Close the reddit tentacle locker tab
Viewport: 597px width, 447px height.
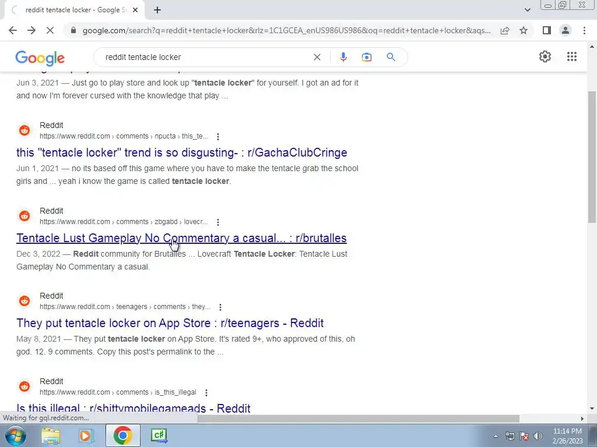135,10
